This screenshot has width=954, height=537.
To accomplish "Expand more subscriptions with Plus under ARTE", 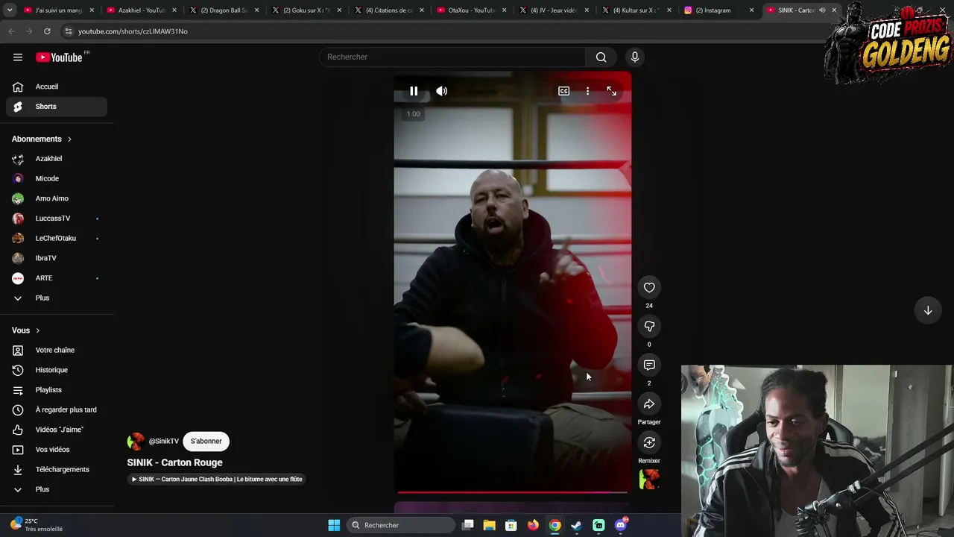I will click(57, 298).
